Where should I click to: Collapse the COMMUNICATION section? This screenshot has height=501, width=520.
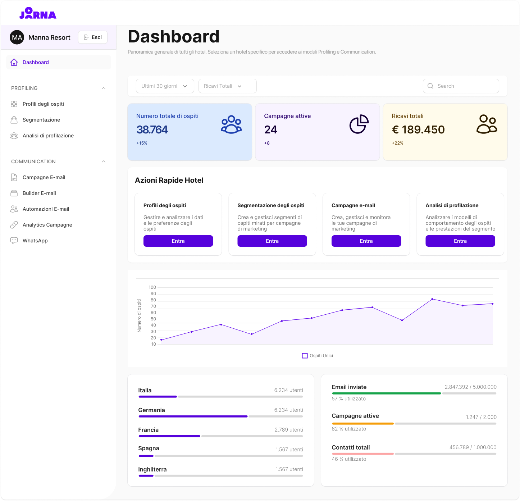104,161
